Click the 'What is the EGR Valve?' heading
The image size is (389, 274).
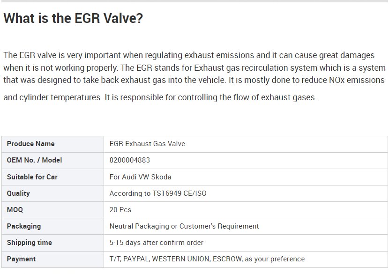[x=73, y=18]
